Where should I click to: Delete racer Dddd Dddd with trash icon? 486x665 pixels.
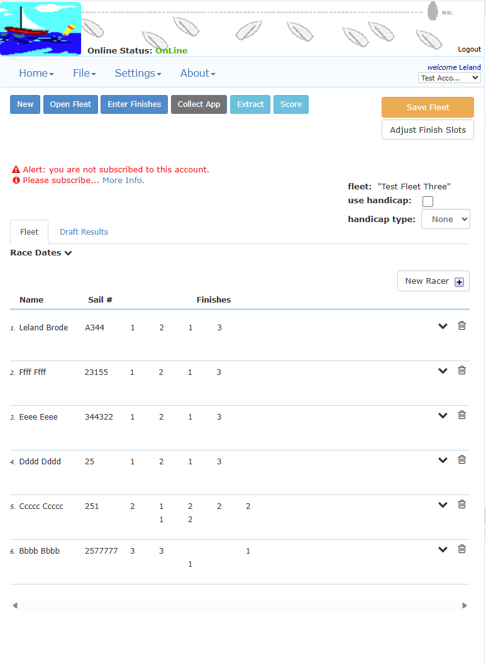462,459
